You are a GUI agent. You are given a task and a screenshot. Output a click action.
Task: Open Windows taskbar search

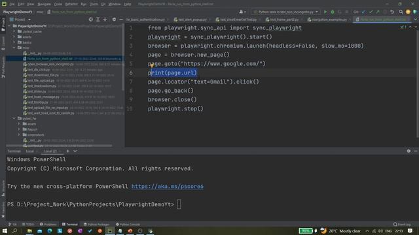[14, 230]
